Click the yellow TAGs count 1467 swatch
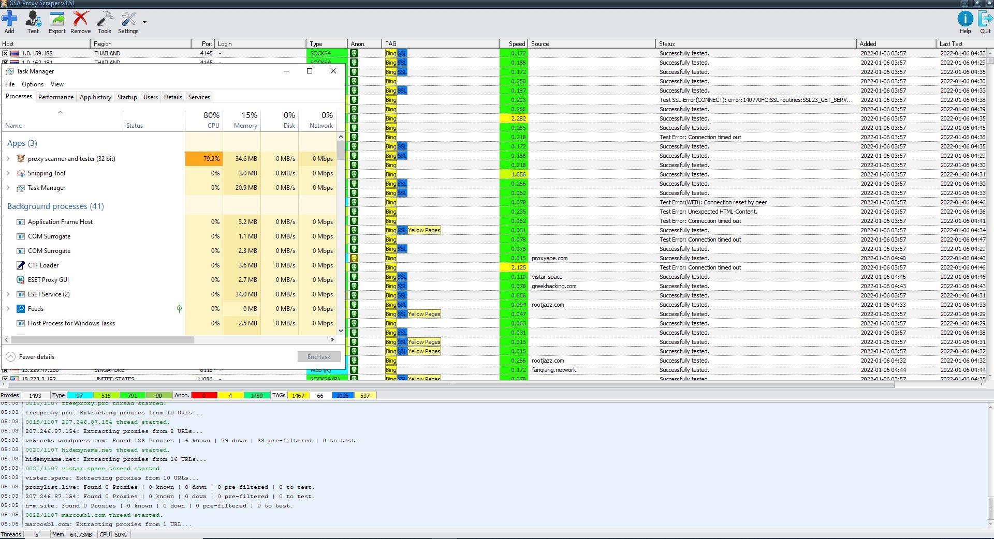This screenshot has width=994, height=539. coord(298,396)
